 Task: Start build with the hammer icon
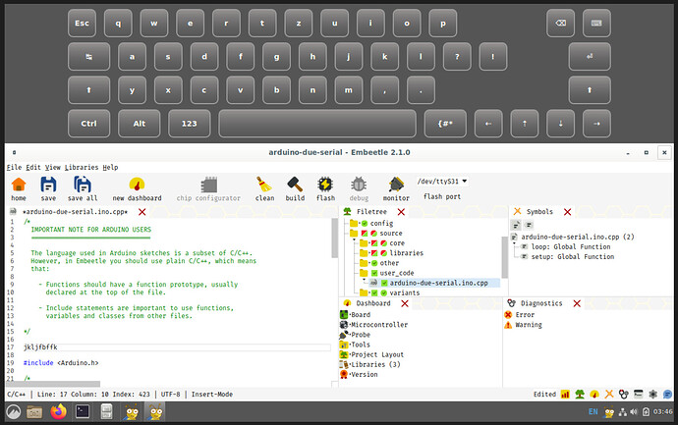tap(294, 186)
